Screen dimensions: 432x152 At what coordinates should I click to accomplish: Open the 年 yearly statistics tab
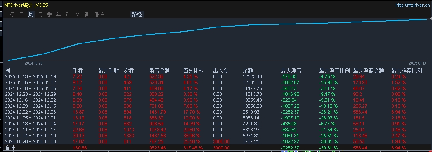59,14
